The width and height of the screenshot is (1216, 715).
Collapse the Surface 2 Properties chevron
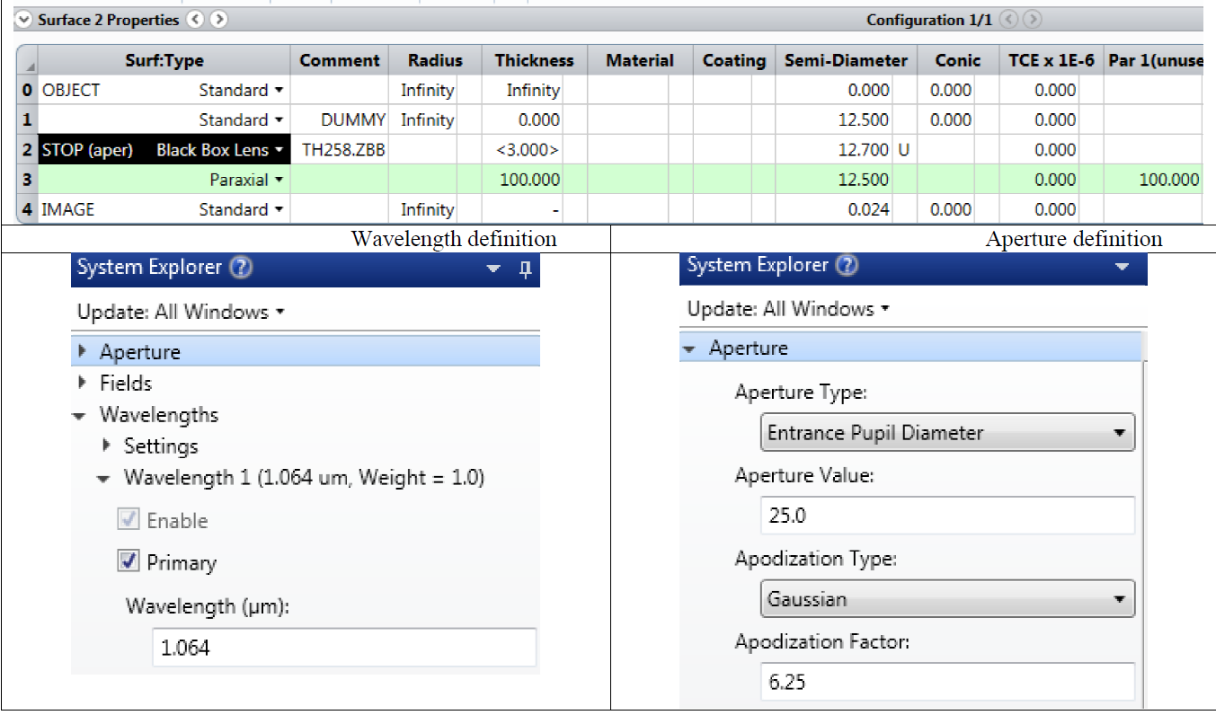[x=24, y=20]
